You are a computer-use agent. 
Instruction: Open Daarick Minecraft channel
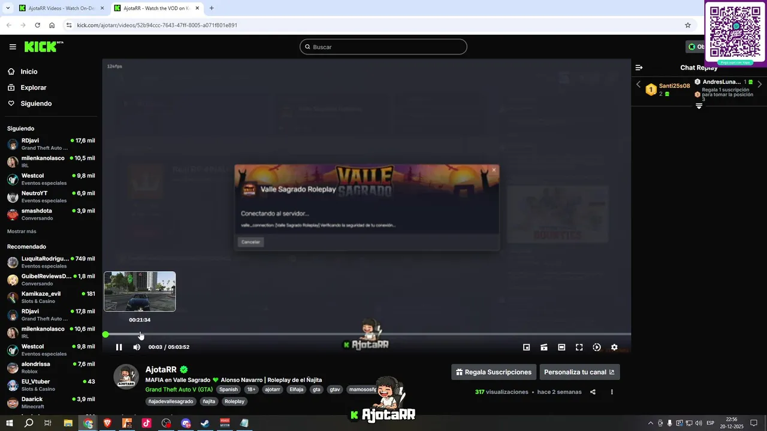pos(51,402)
